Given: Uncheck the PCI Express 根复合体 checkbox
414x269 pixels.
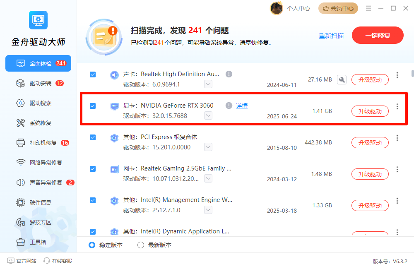Looking at the screenshot, I should click(93, 137).
